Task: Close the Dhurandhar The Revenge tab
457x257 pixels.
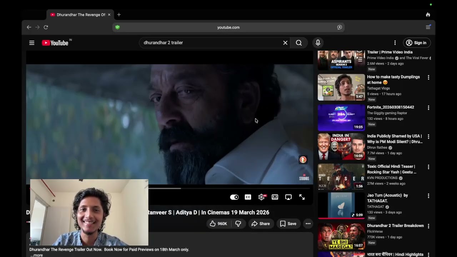Action: tap(109, 15)
